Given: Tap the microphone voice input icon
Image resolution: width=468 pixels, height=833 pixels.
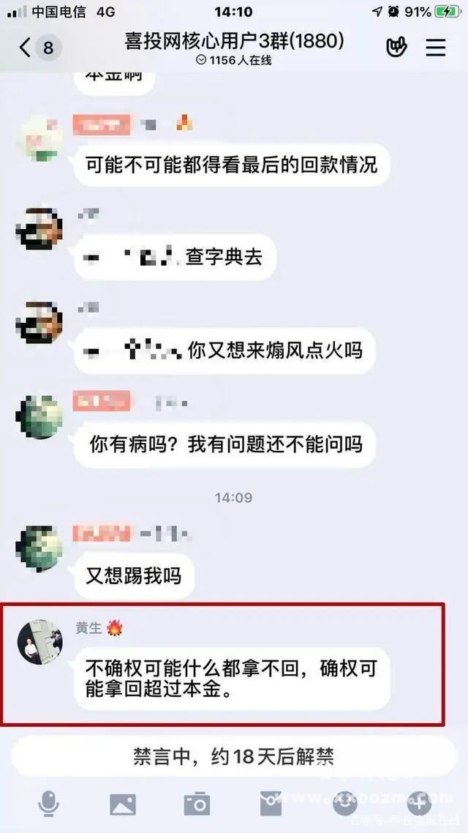Looking at the screenshot, I should tap(49, 803).
